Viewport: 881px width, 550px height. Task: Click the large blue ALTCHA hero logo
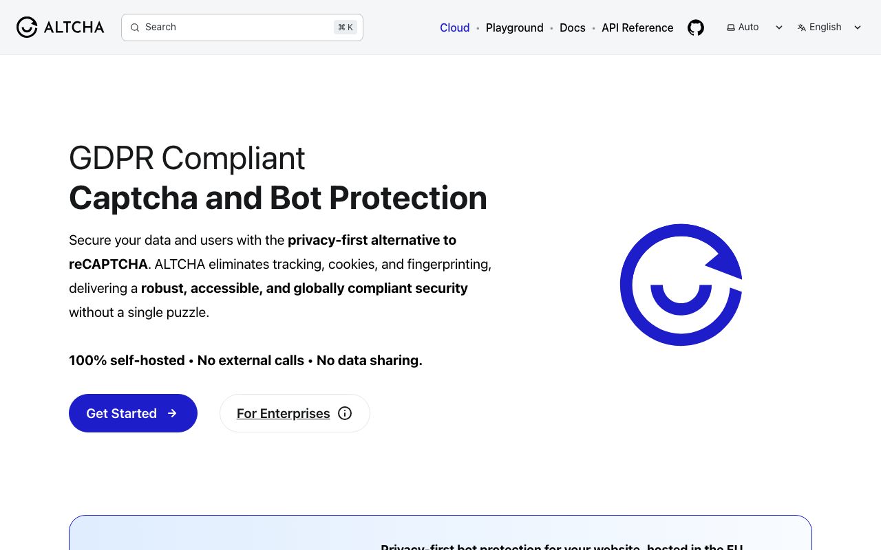(x=681, y=285)
